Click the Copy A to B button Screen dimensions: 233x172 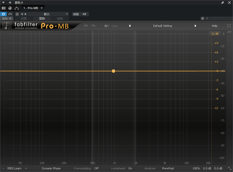[x=115, y=26]
